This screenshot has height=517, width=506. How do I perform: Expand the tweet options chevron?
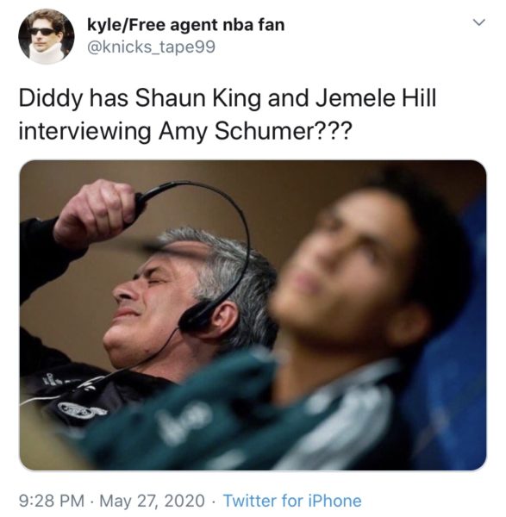[478, 22]
